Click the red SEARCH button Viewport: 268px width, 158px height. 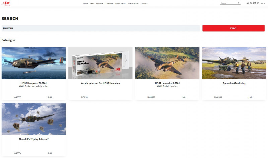coord(233,28)
